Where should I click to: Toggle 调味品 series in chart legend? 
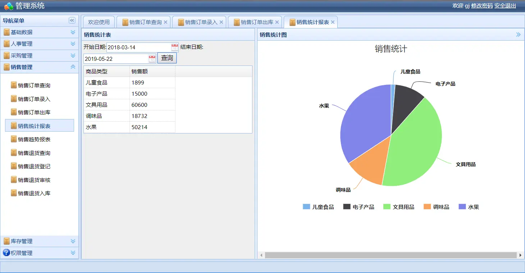coord(437,207)
